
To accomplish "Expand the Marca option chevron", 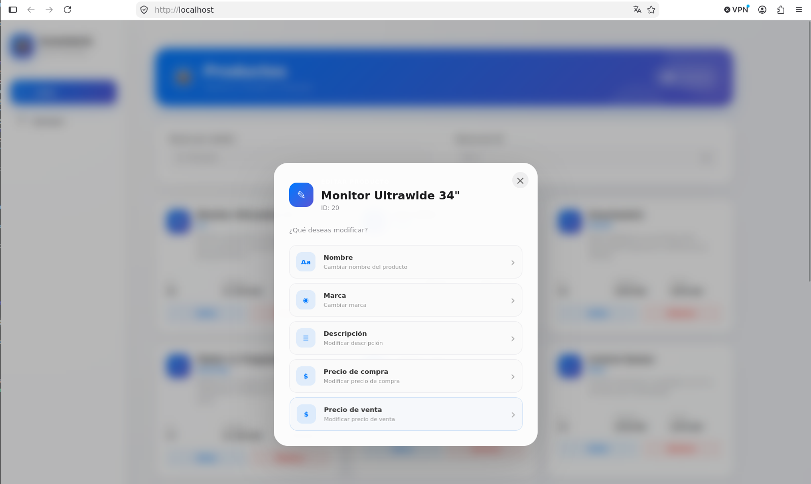I will [x=513, y=300].
